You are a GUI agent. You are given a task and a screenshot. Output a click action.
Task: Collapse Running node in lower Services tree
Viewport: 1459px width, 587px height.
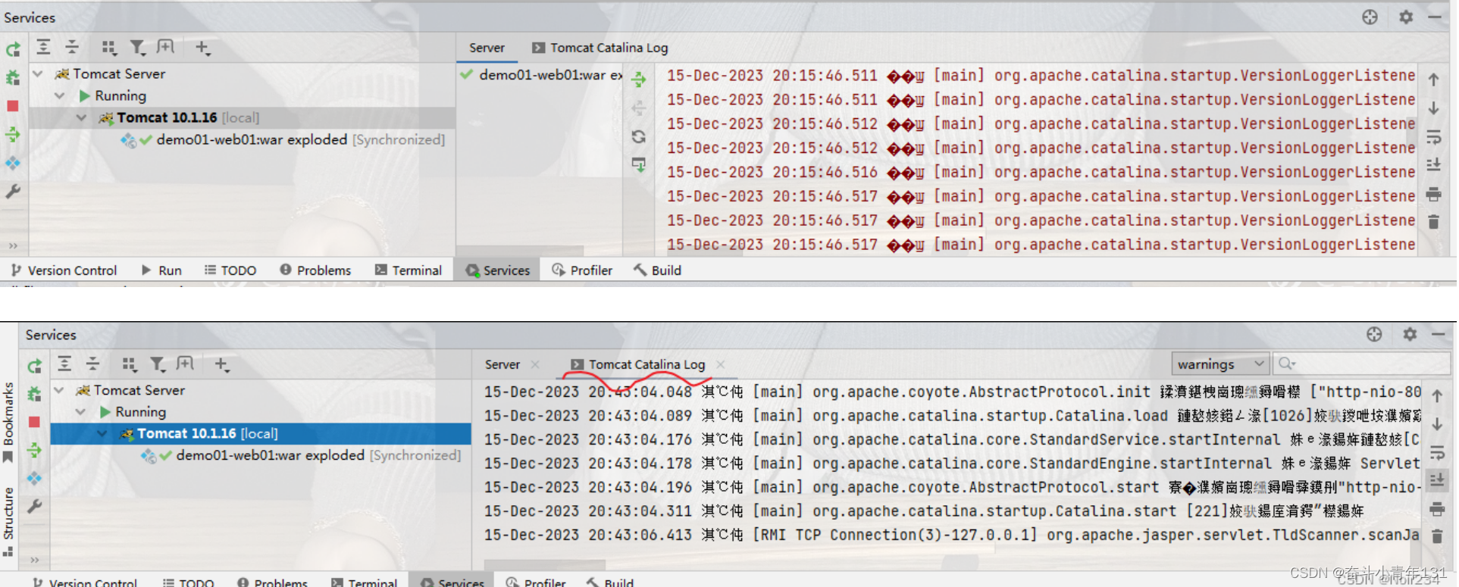[80, 412]
